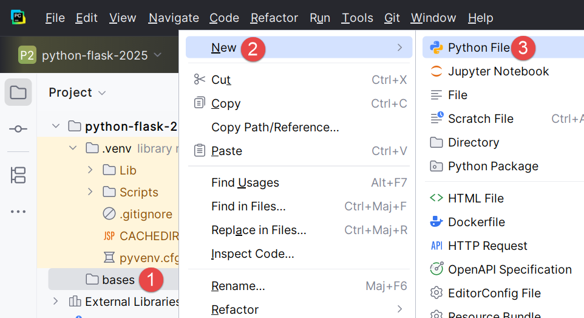Open the python-flask-2025 project dropdown
The image size is (584, 318).
(91, 55)
